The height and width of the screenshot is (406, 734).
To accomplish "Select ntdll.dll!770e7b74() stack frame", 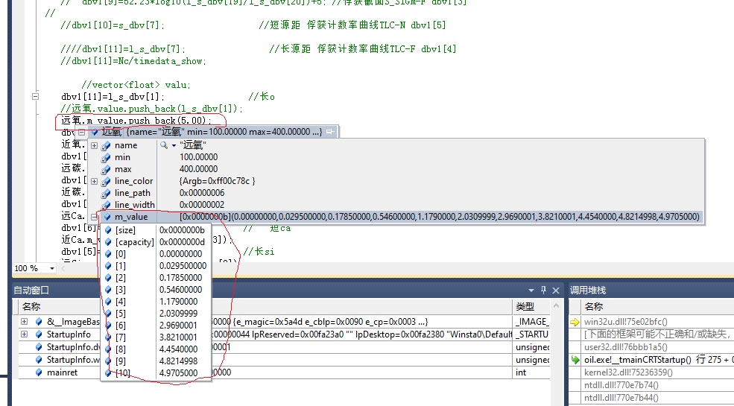I will [621, 385].
